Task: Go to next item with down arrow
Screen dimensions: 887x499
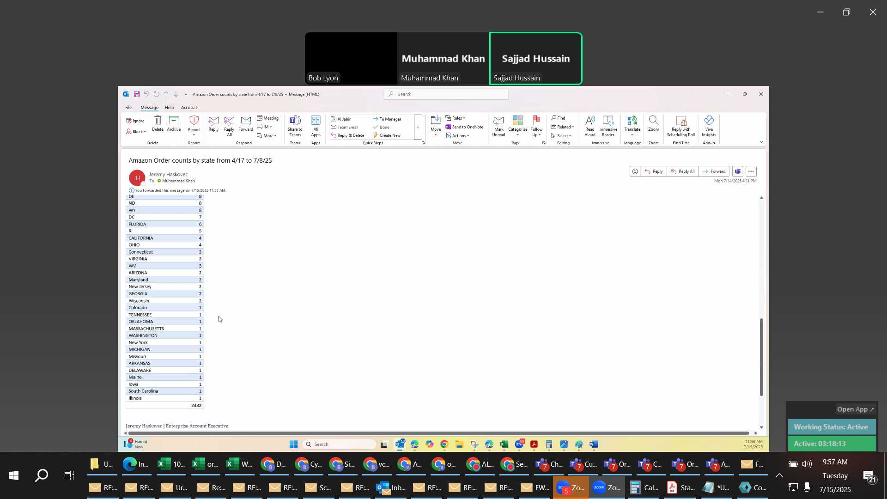Action: (176, 94)
